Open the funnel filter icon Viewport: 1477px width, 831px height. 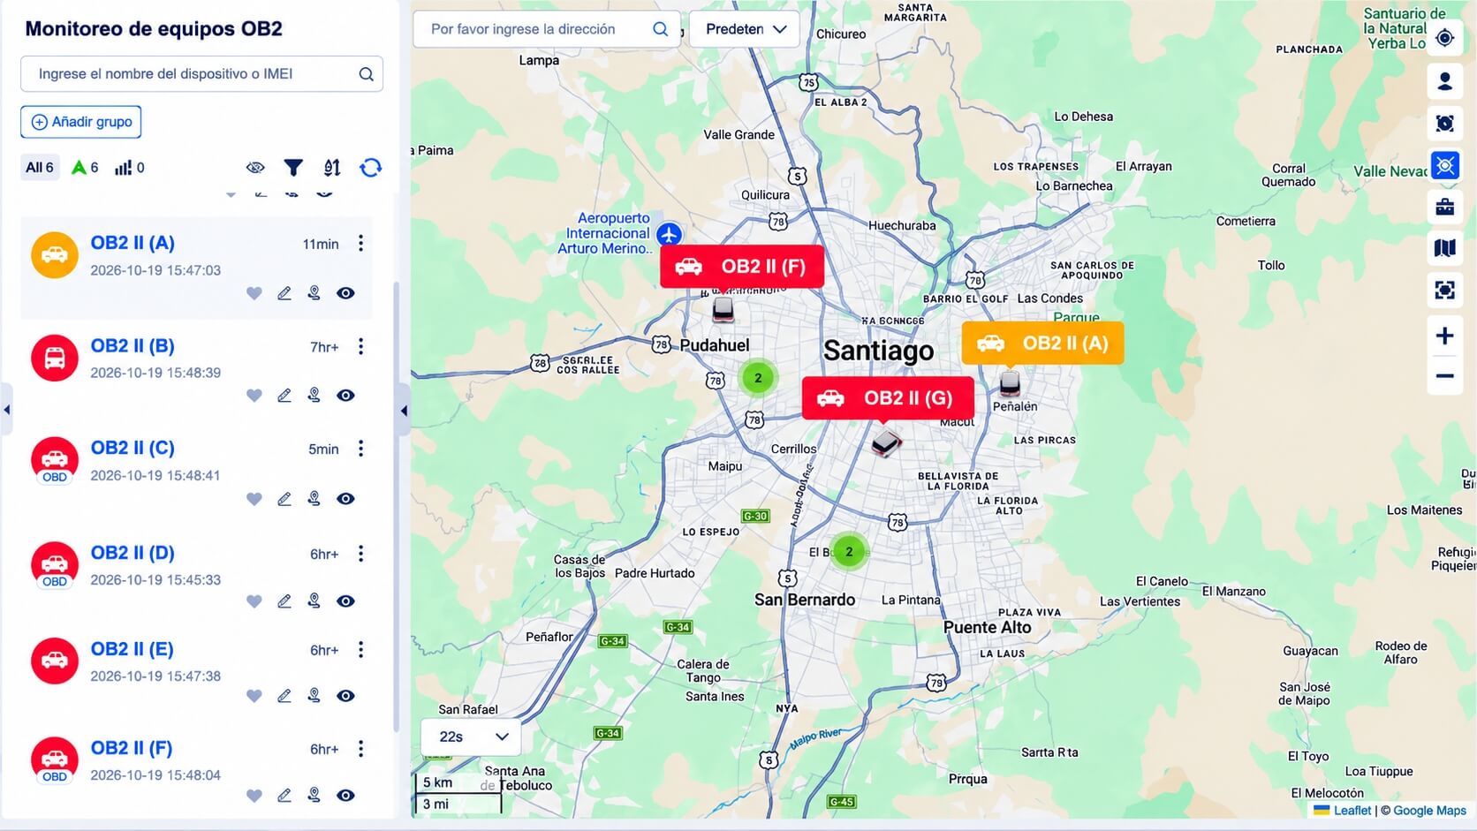click(x=293, y=167)
